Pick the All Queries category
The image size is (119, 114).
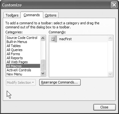tap(15, 50)
